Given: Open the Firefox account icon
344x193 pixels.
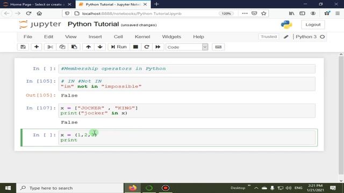Looking at the screenshot, I should click(313, 13).
